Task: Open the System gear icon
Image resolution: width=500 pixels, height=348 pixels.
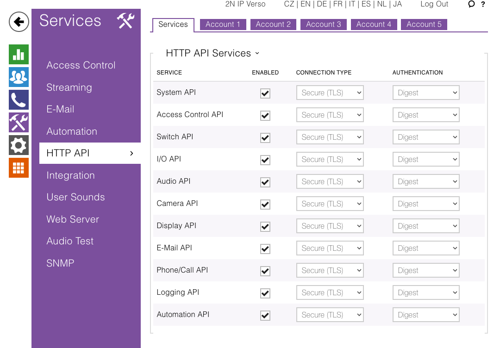Action: [19, 145]
